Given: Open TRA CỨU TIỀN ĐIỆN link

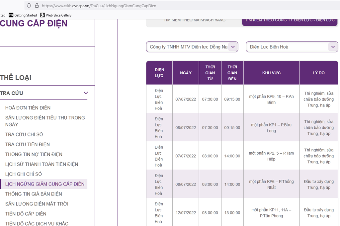Looking at the screenshot, I should pos(28,144).
